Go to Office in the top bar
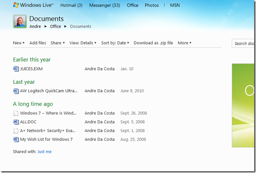256x173 pixels. point(133,5)
